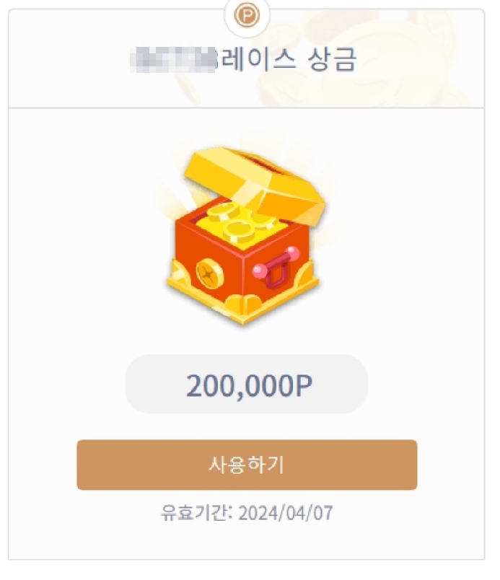This screenshot has width=500, height=580.
Task: Click the P point coin icon at top
Action: (247, 15)
